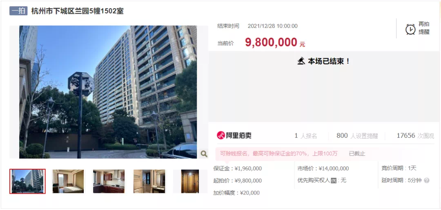
Task: Click the Ali Auction logo
Action: (x=234, y=136)
